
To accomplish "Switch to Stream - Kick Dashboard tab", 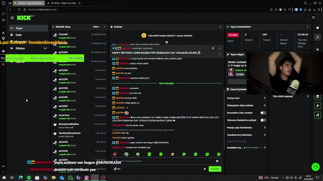I will (x=29, y=3).
